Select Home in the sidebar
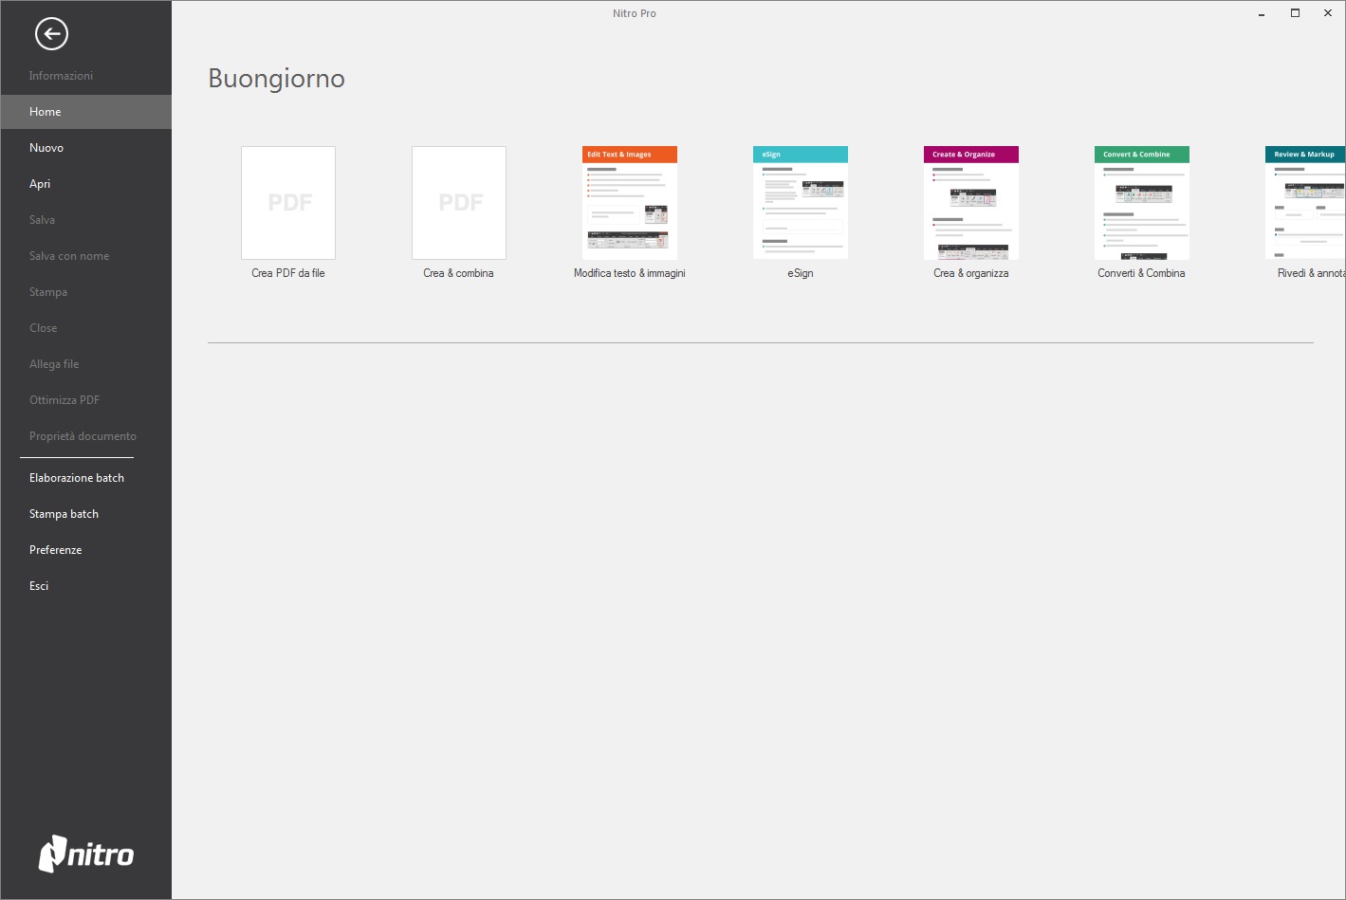 coord(85,112)
